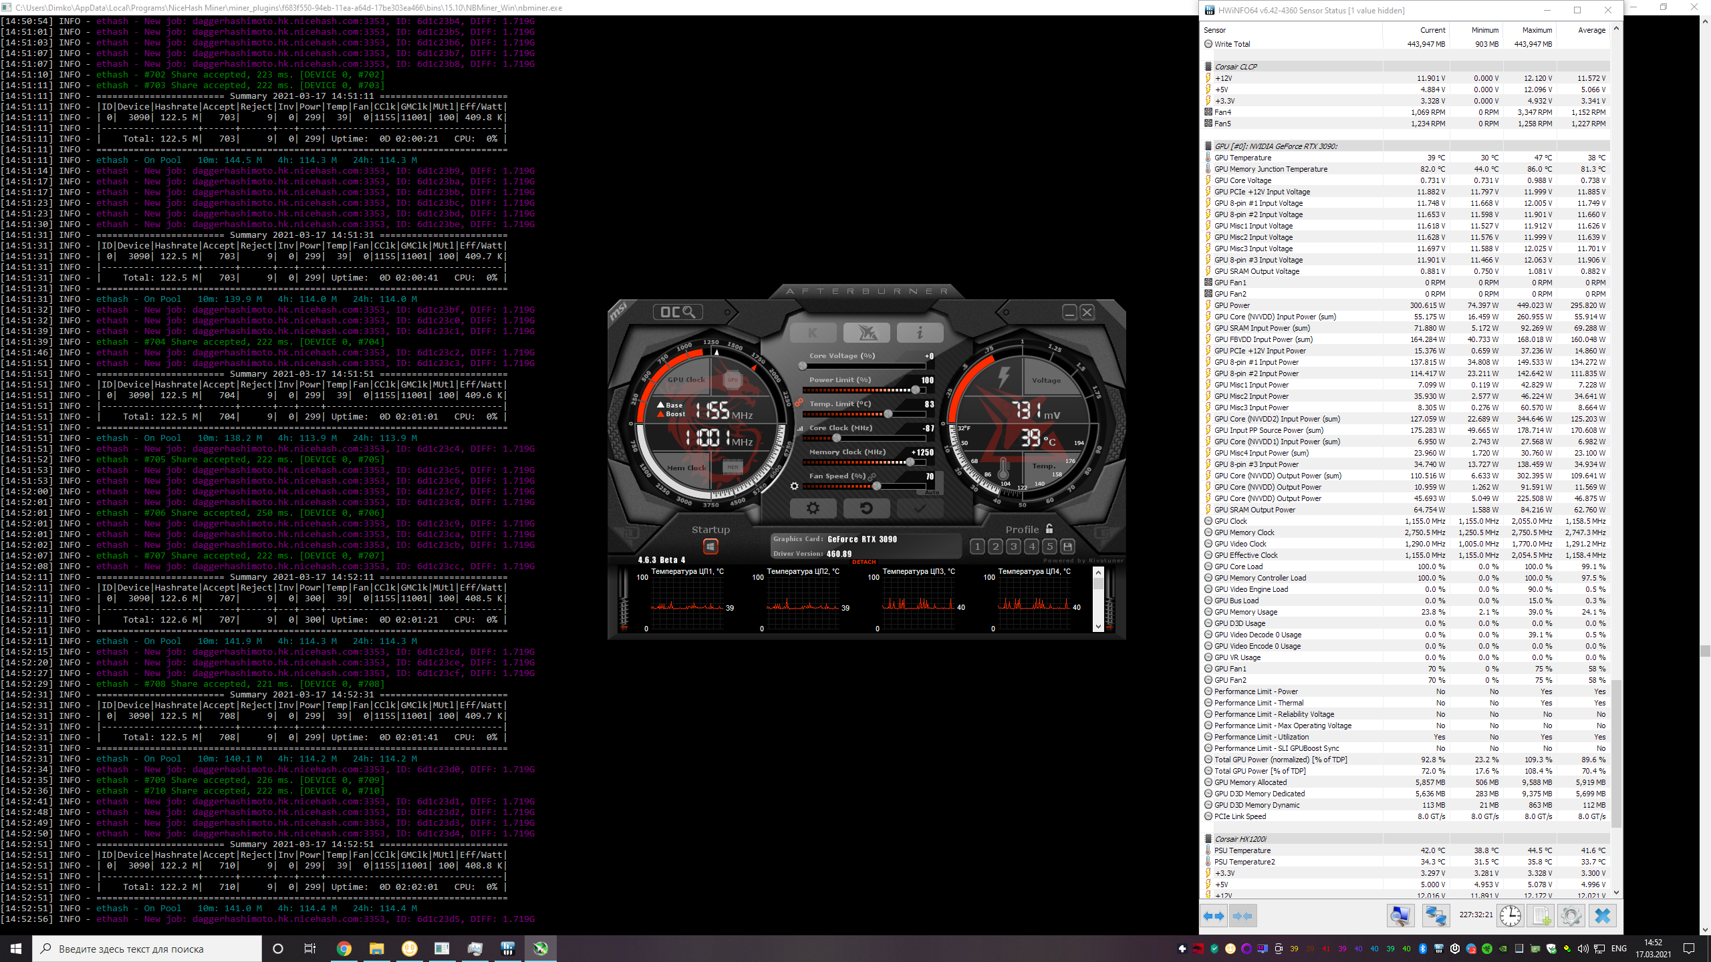Viewport: 1711px width, 962px height.
Task: Open the HWiNFO sensor settings gear
Action: (x=1571, y=916)
